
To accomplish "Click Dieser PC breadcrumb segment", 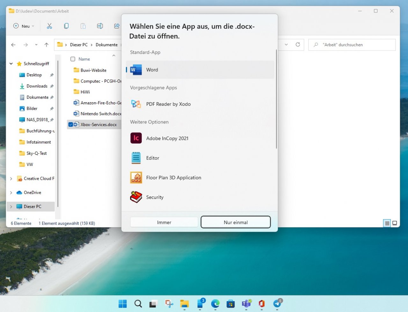I will 79,45.
